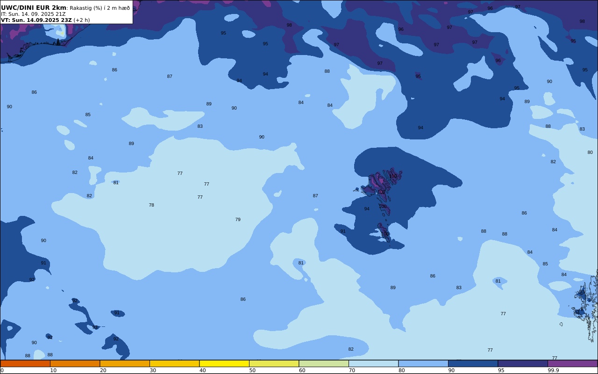Click the "99.9" legend tick label

point(553,370)
